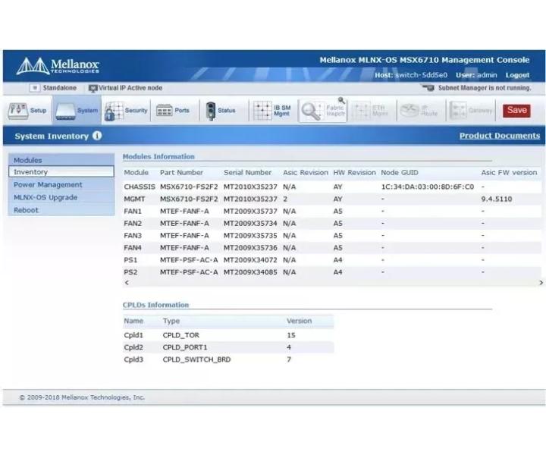
Task: Click the Asic Revision column header
Action: (x=306, y=172)
